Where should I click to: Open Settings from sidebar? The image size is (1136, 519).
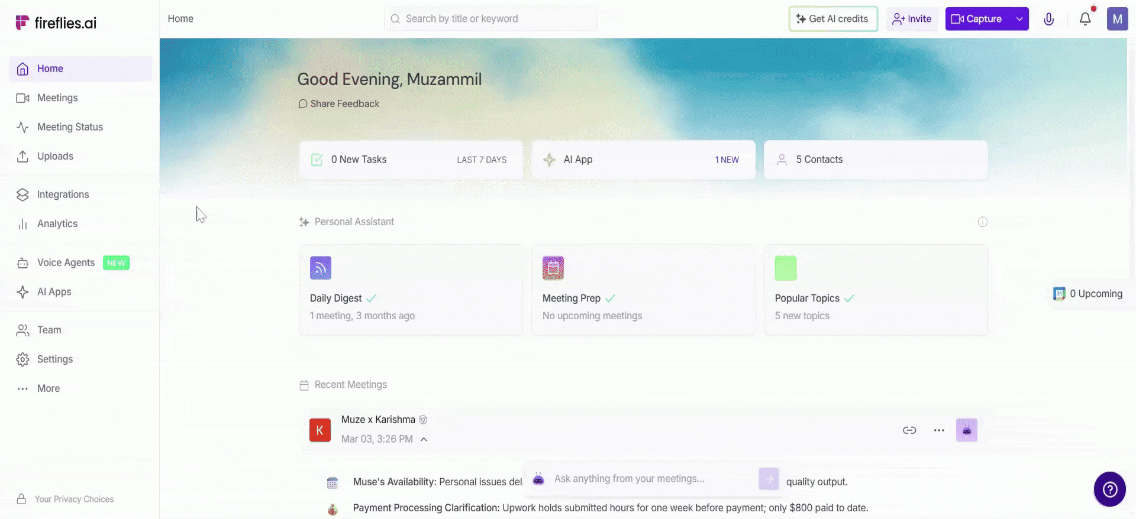[x=80, y=359]
